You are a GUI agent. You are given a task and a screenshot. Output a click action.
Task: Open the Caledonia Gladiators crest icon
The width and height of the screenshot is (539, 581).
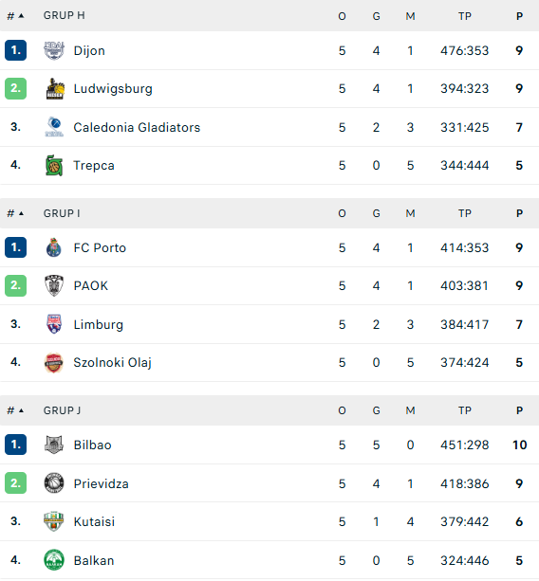pyautogui.click(x=54, y=127)
